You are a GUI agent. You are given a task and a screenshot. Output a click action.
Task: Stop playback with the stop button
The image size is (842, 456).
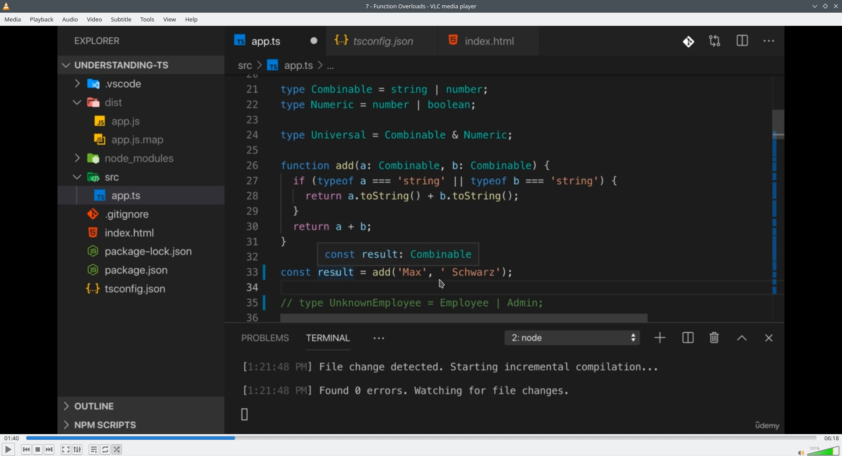[38, 449]
